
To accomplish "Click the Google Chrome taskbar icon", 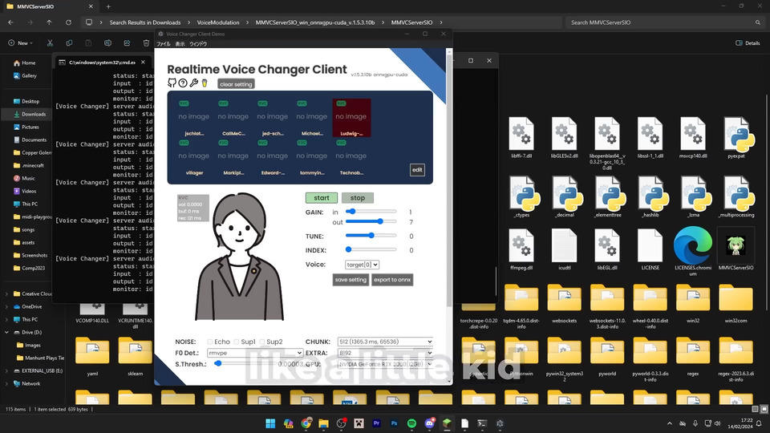I will coord(306,423).
